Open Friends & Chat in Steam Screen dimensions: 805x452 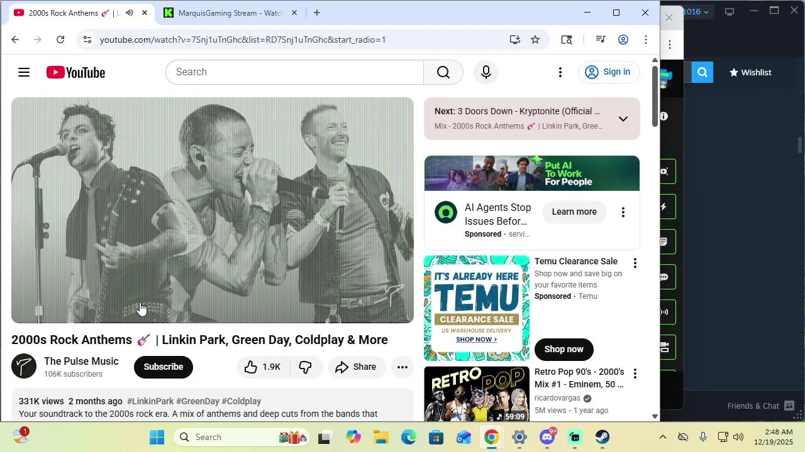coord(761,406)
